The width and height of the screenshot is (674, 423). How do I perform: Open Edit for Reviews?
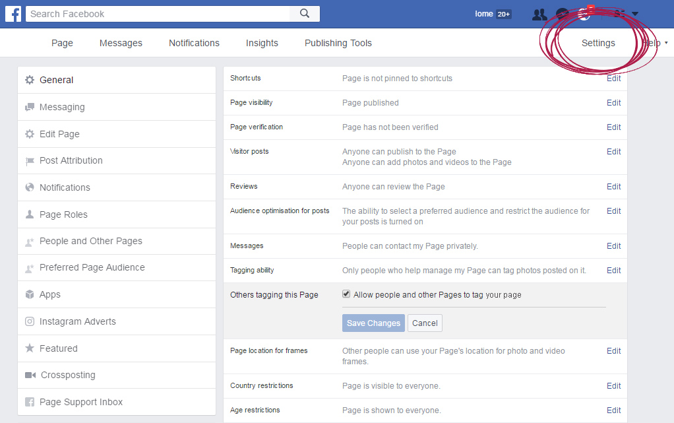(x=614, y=187)
